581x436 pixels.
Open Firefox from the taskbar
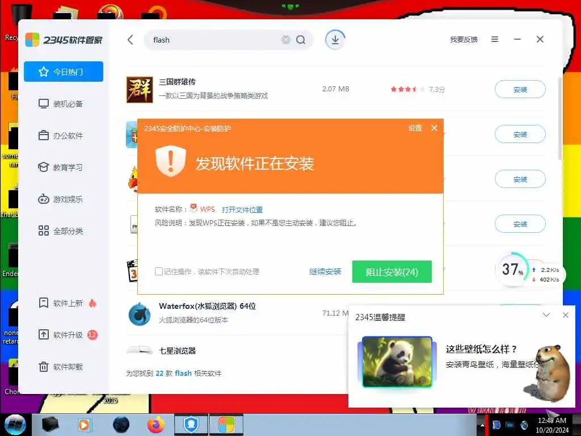point(156,425)
